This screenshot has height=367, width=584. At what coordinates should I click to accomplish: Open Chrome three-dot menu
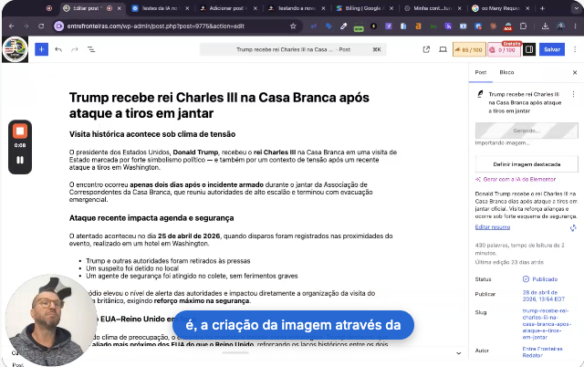pyautogui.click(x=575, y=26)
